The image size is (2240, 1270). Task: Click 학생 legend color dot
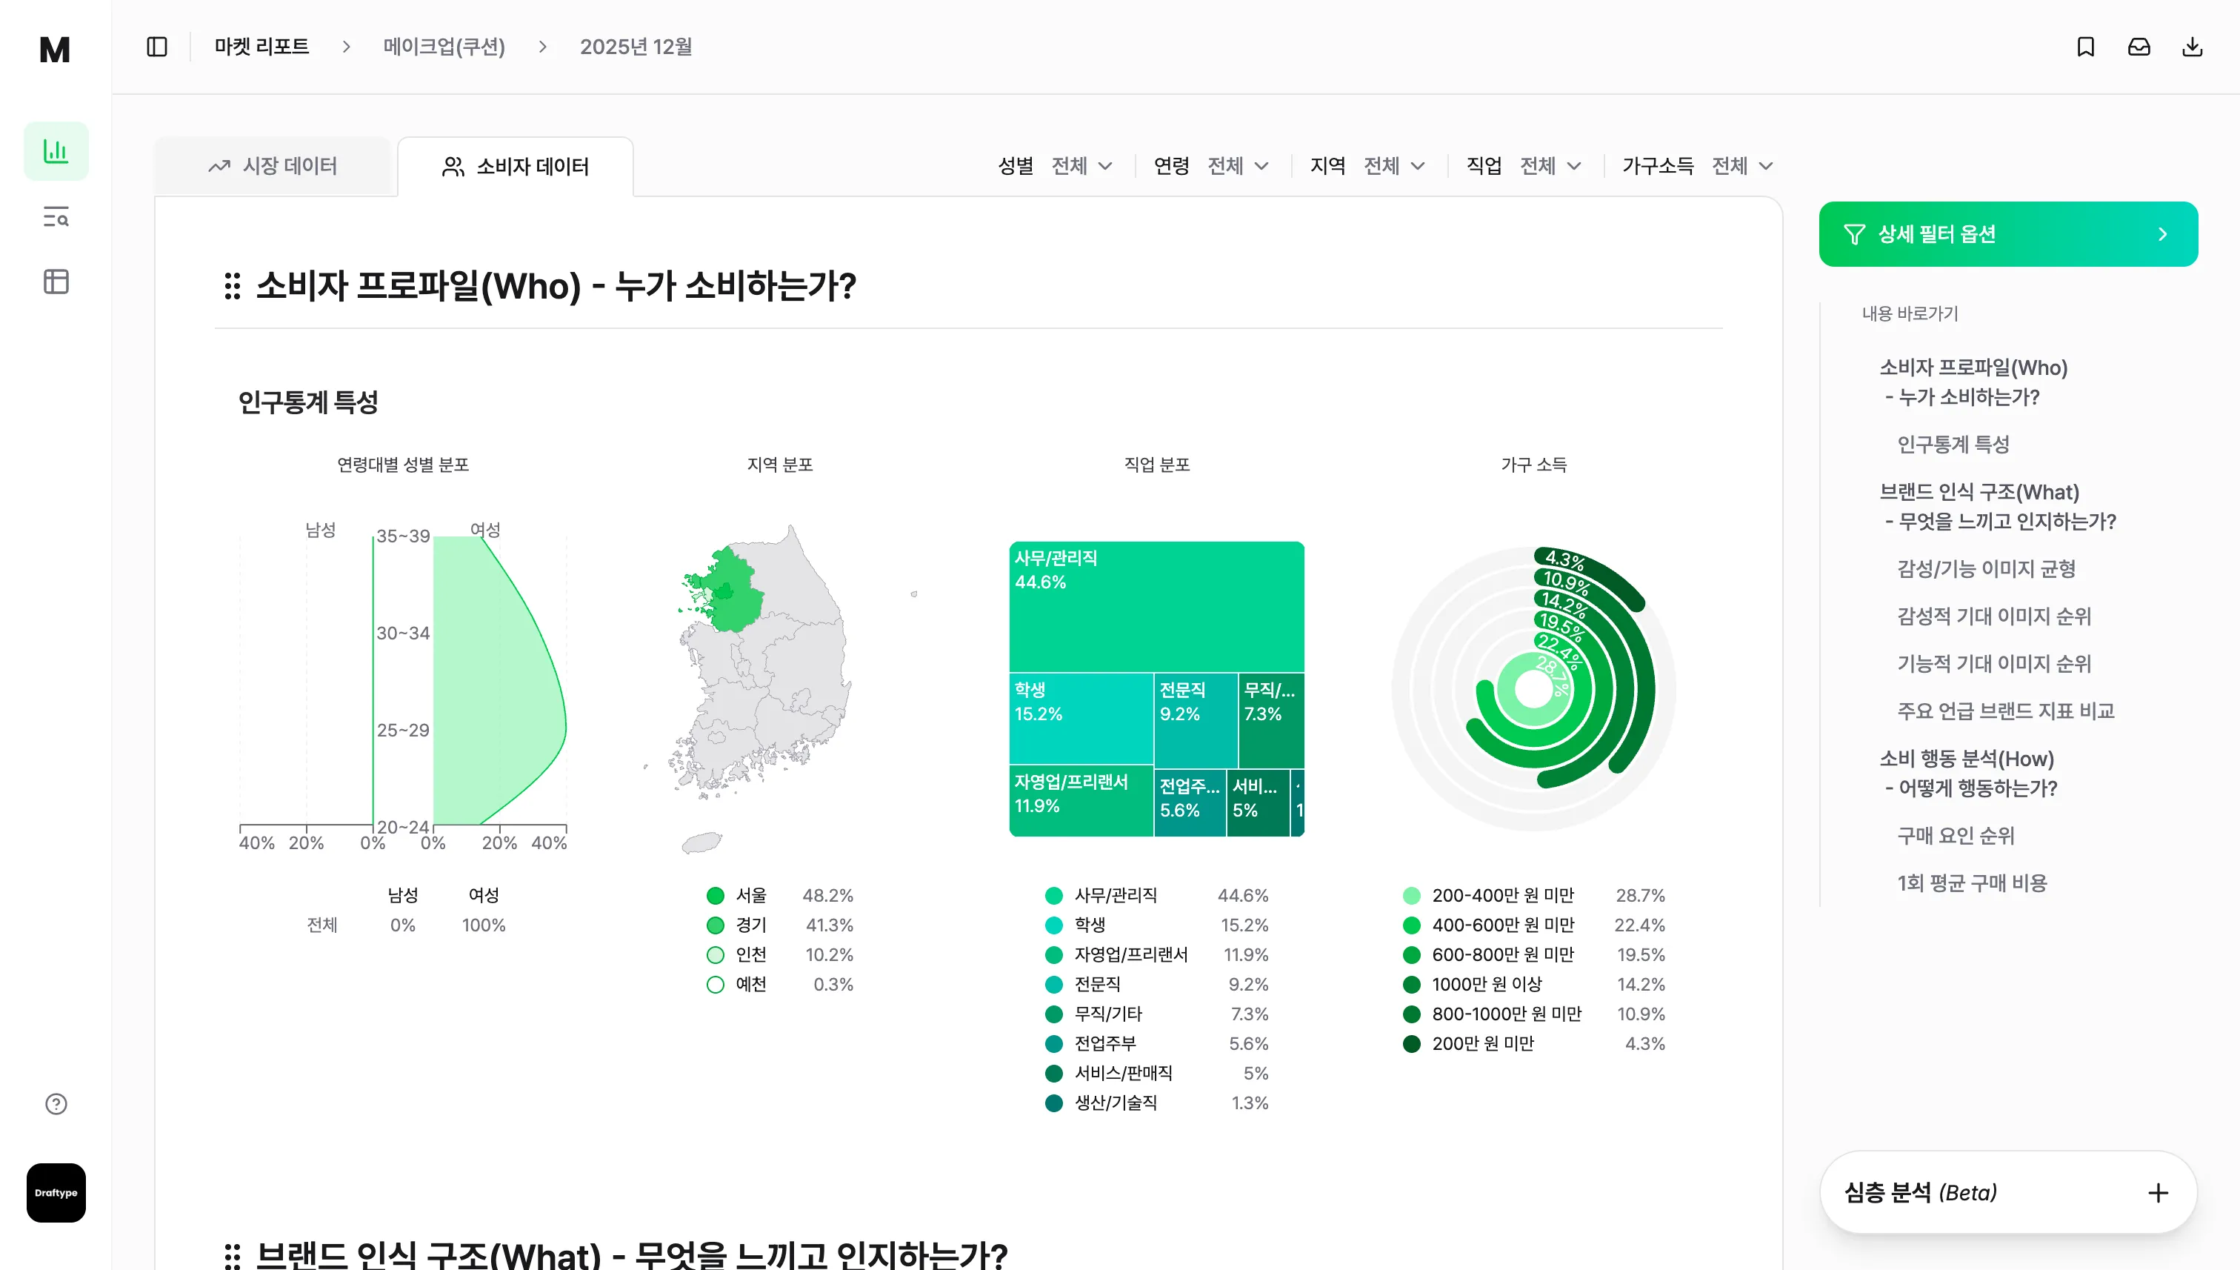click(1053, 925)
